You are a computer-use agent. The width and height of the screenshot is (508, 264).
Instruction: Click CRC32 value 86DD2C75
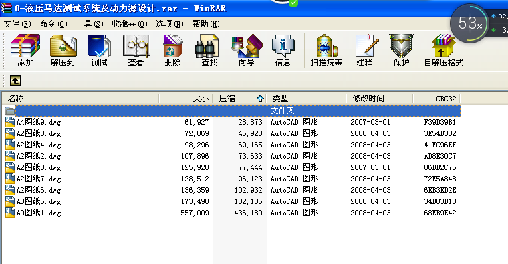pyautogui.click(x=440, y=167)
